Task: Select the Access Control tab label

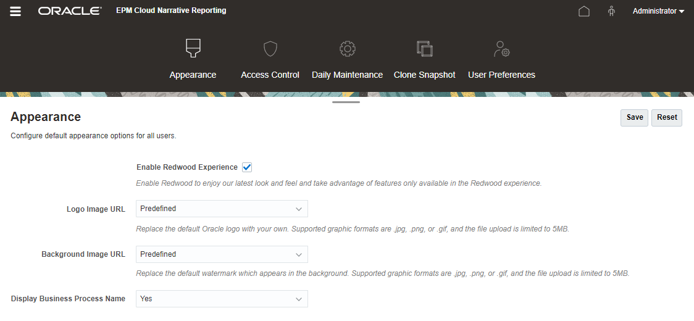Action: pos(270,75)
